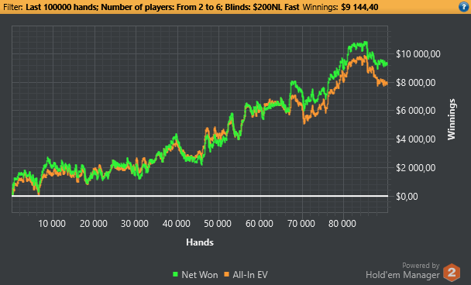471x285 pixels.
Task: Click the 50 000 hands axis label
Action: (218, 224)
